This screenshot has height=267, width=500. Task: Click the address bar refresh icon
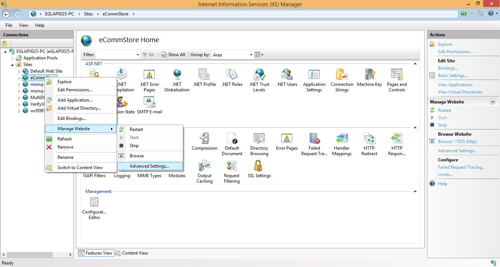click(x=464, y=14)
